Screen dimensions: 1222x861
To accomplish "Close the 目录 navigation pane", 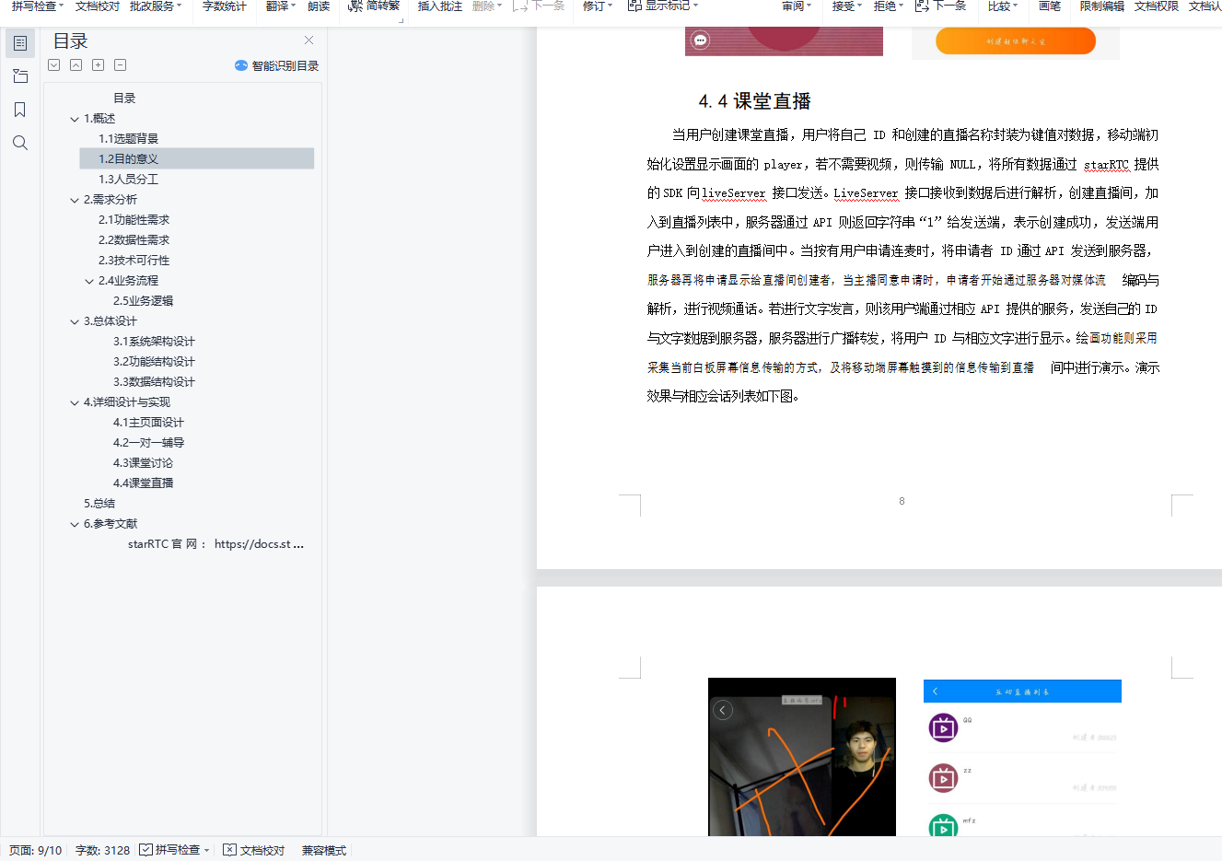I will tap(308, 40).
